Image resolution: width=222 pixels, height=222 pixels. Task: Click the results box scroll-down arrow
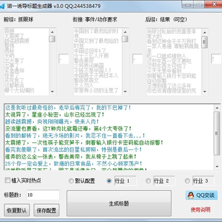216,166
